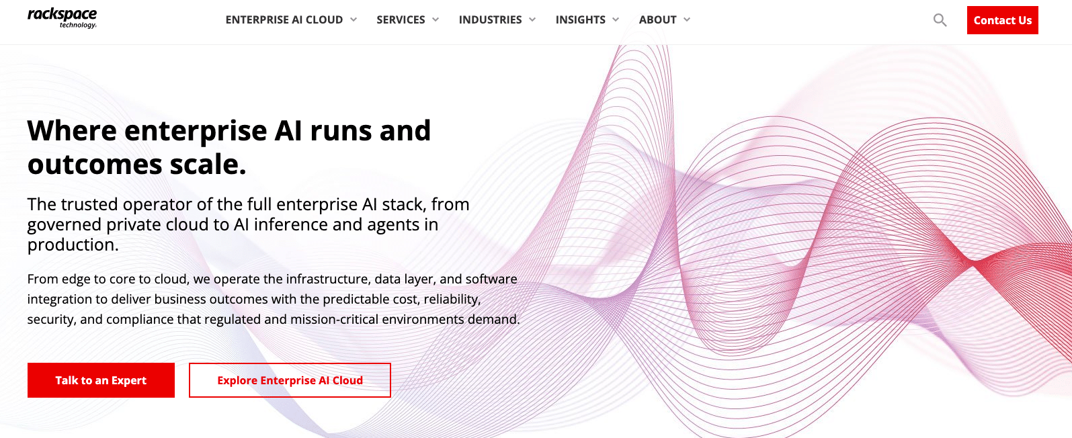Open the ABOUT navigation item
The width and height of the screenshot is (1072, 438).
[x=657, y=20]
